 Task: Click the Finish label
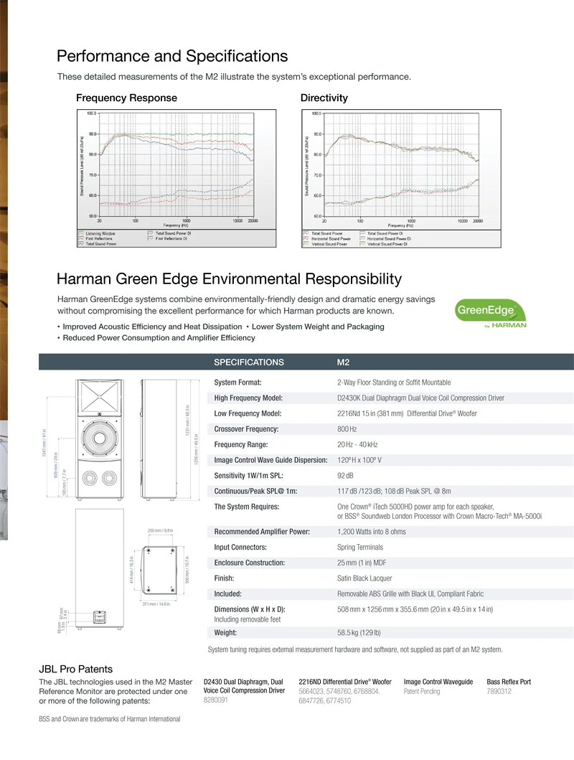point(224,578)
